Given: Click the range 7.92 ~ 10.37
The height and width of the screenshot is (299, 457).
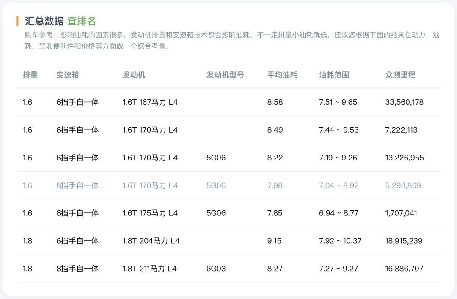Looking at the screenshot, I should point(340,241).
